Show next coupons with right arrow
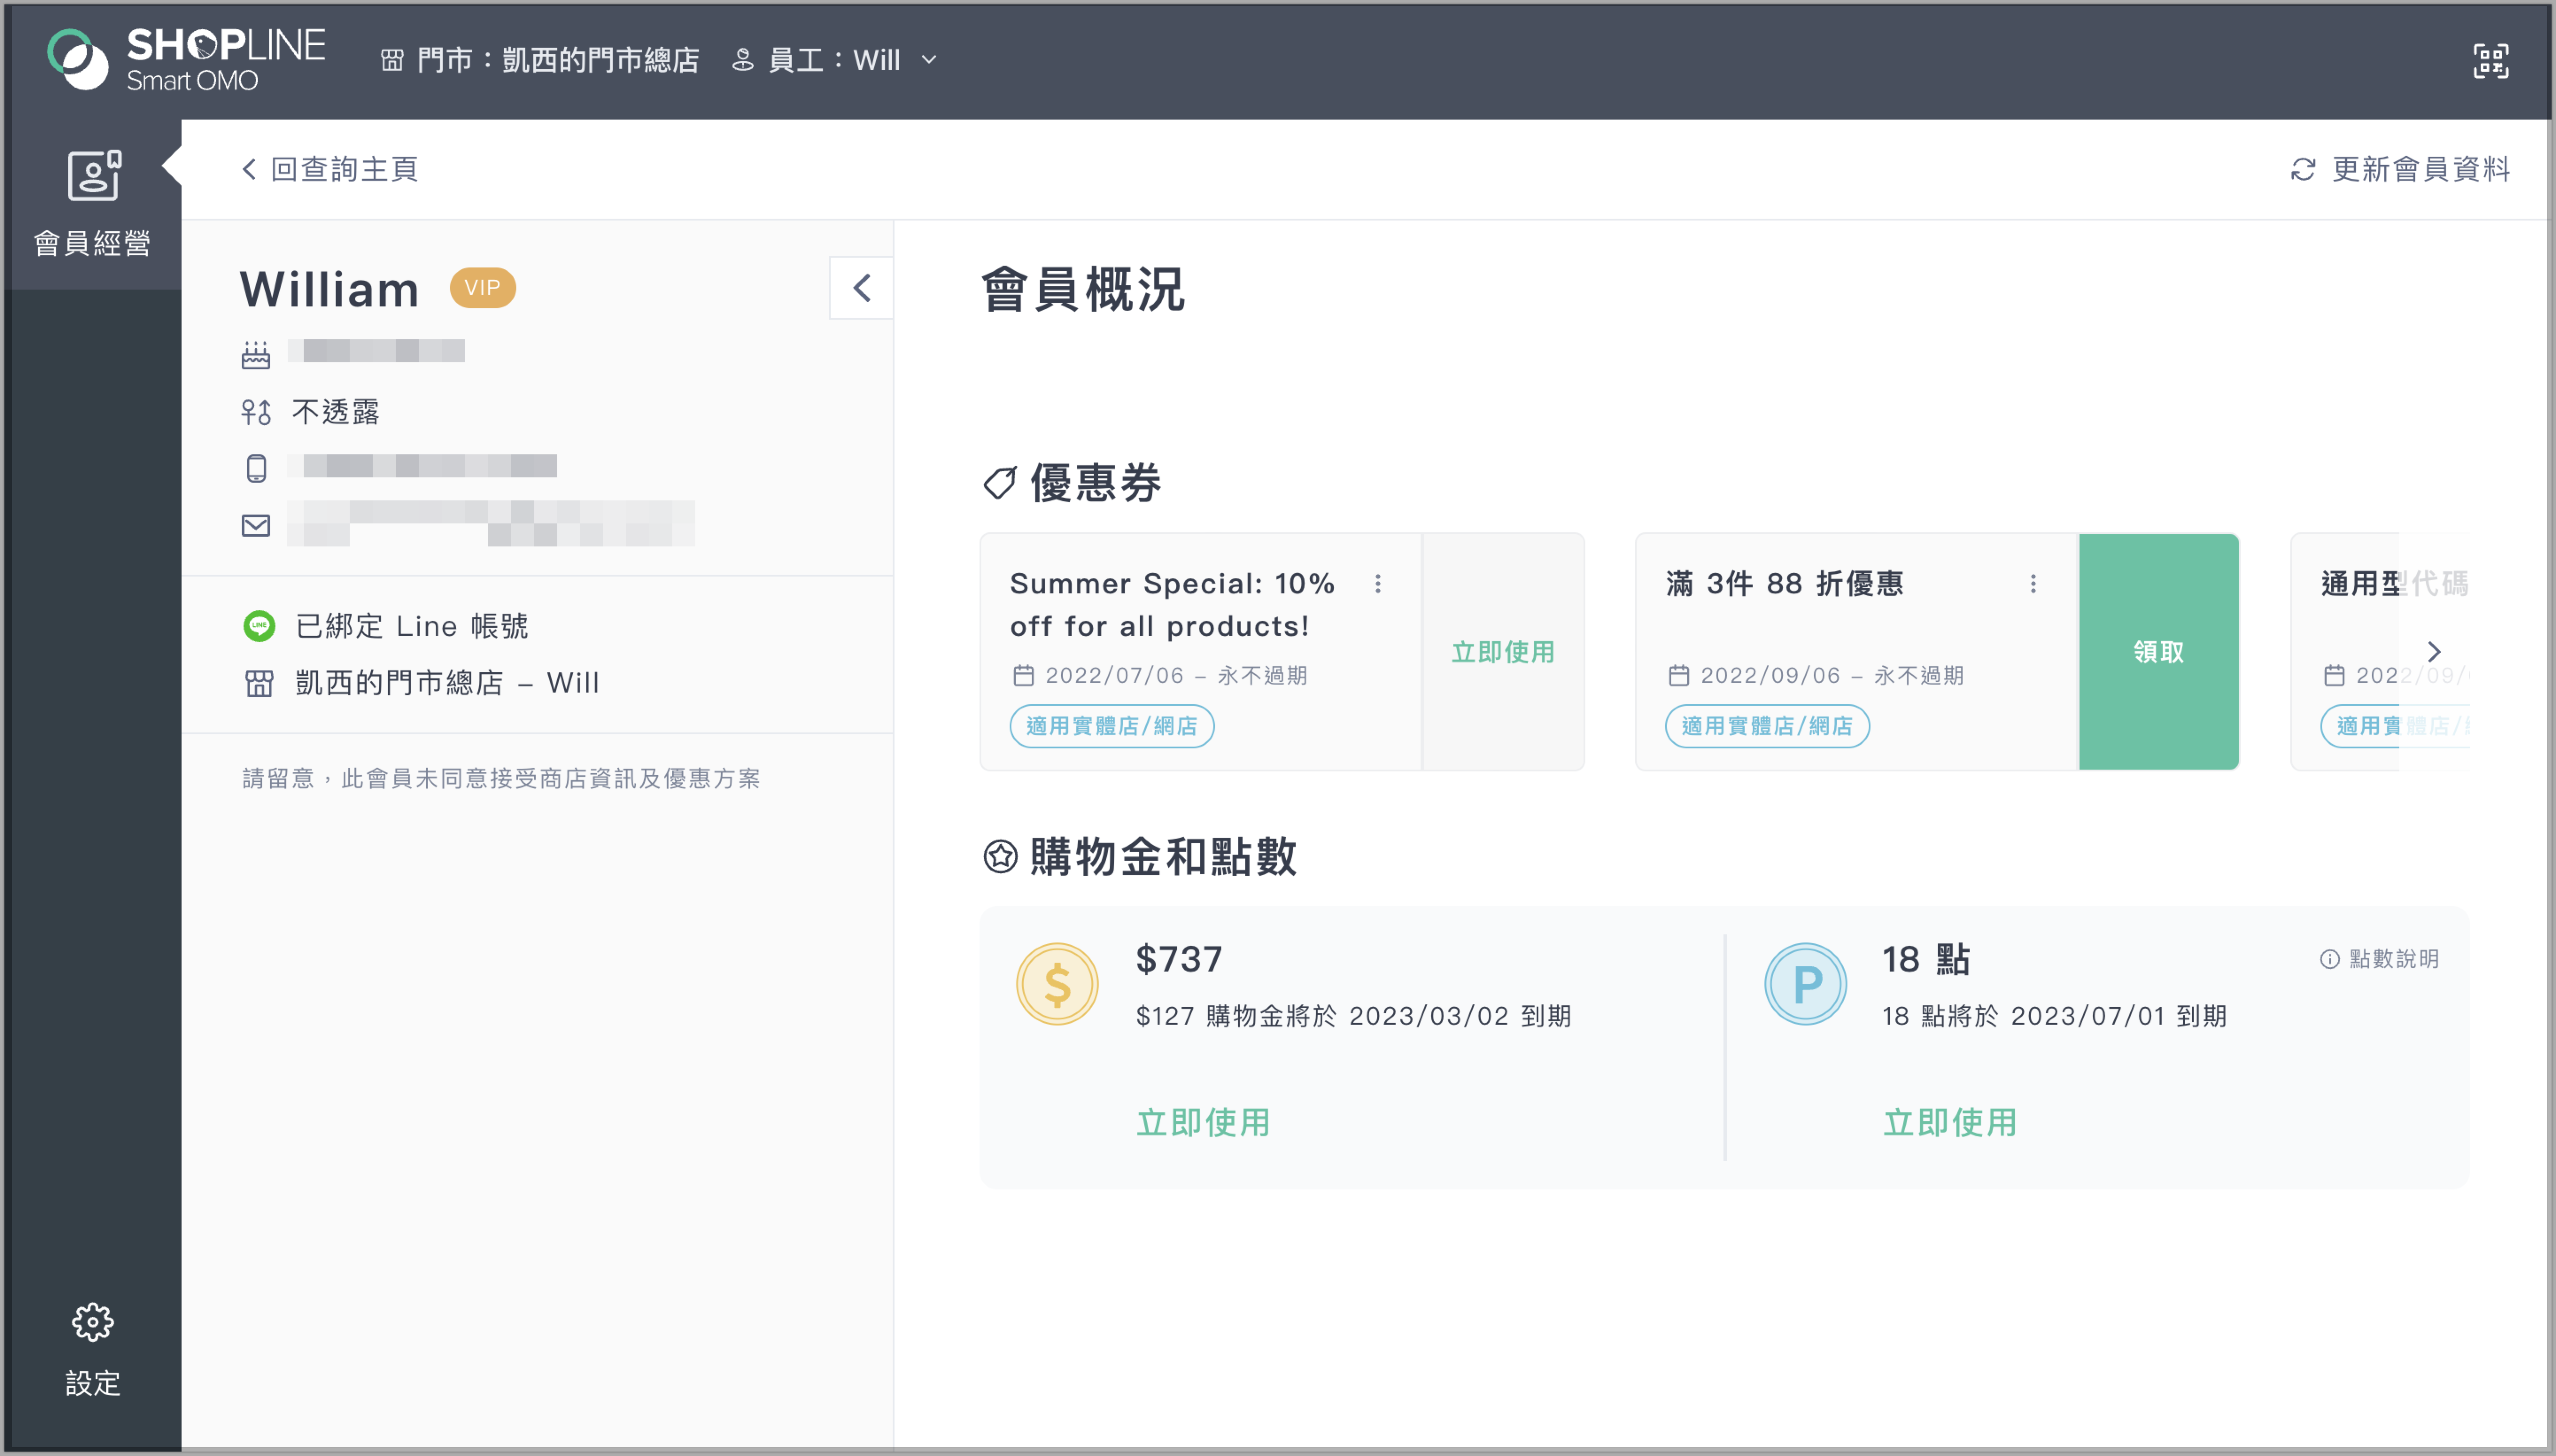The width and height of the screenshot is (2556, 1456). (x=2434, y=652)
